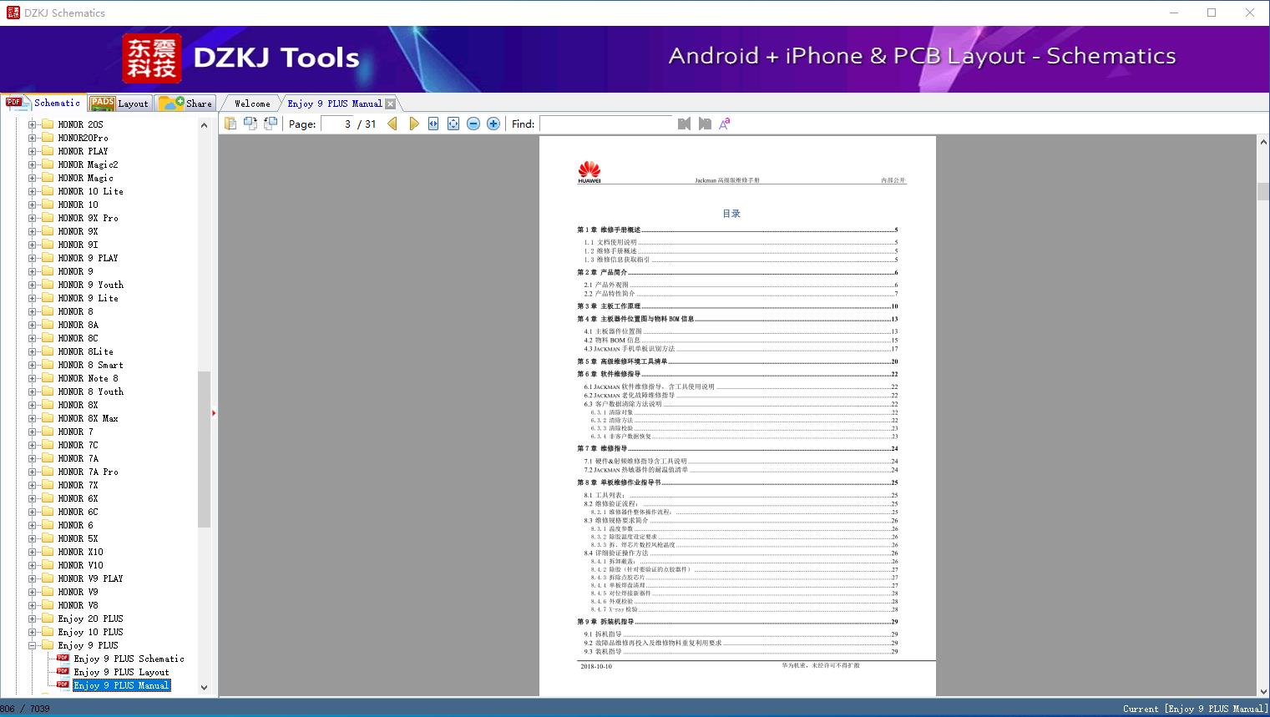Select the HONOR 8Lite tree entry
This screenshot has width=1270, height=717.
coord(85,351)
